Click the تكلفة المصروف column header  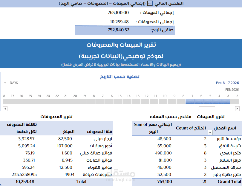pos(22,128)
